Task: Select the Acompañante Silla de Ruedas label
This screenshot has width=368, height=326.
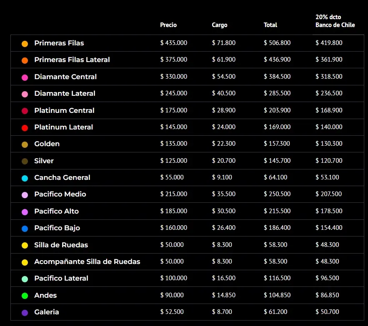Action: (87, 261)
